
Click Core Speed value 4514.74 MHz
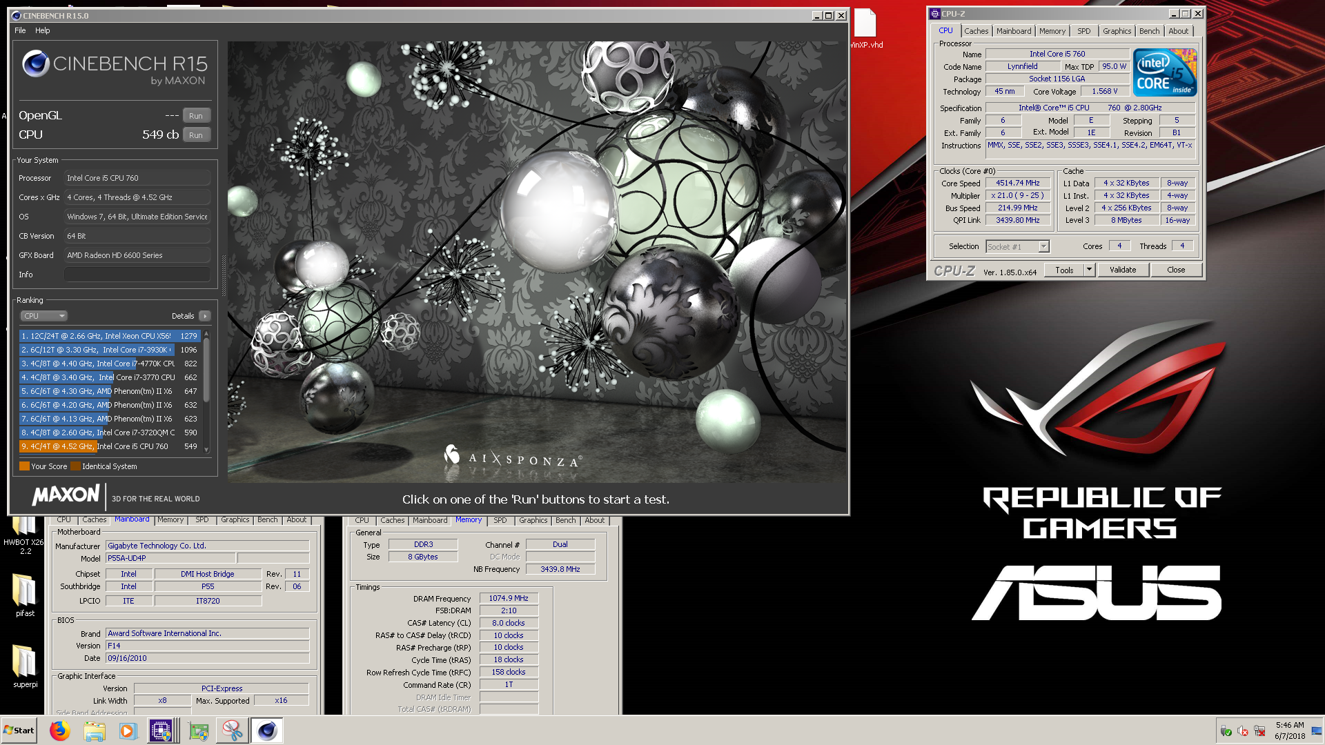pos(1017,183)
